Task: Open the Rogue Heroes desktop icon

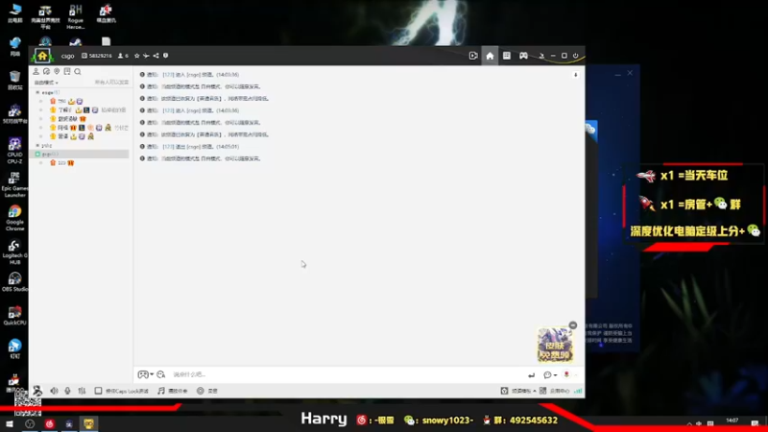Action: click(x=76, y=16)
